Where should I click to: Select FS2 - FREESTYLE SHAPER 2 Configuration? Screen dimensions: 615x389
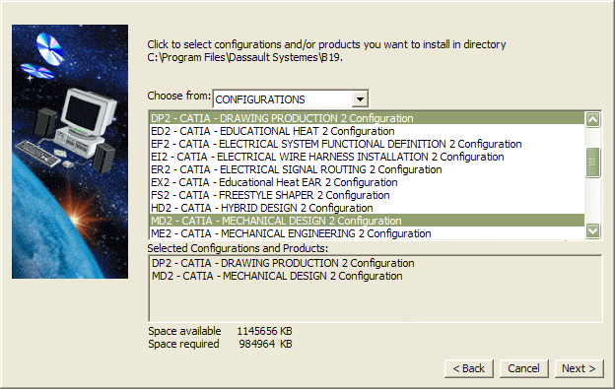[367, 195]
